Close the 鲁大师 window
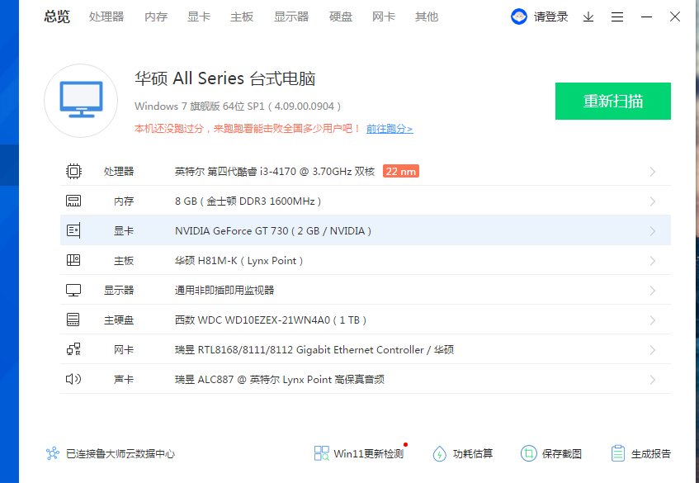This screenshot has height=483, width=699. coord(675,17)
